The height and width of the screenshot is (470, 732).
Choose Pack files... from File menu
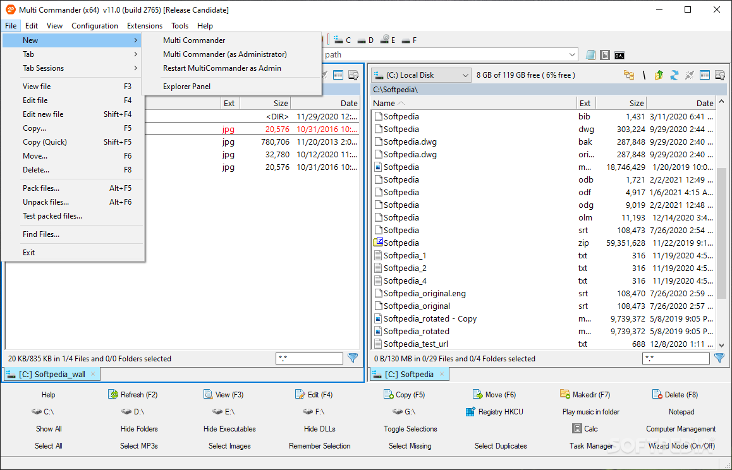coord(73,188)
